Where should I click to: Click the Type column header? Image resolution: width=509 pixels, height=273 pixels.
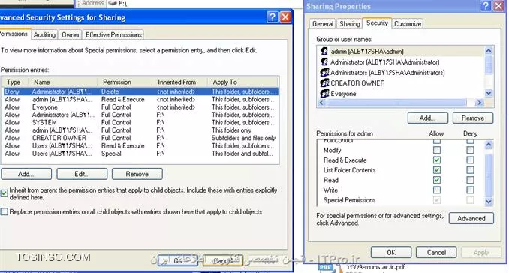14,82
